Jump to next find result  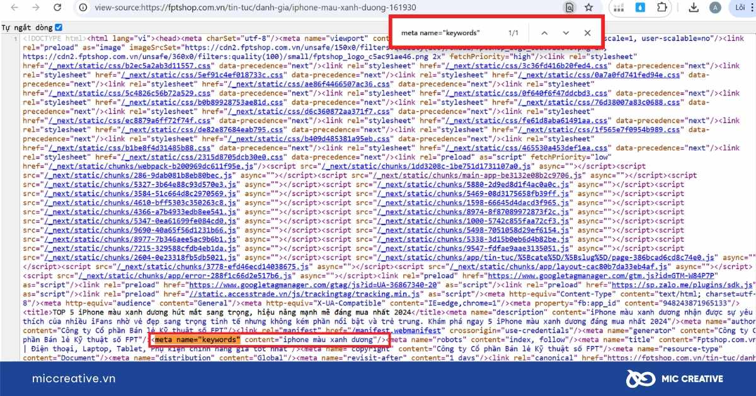(x=566, y=33)
